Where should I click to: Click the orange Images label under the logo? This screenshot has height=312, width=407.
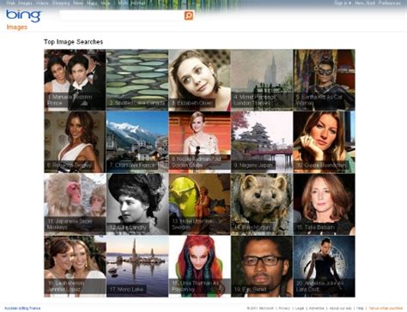pos(17,27)
